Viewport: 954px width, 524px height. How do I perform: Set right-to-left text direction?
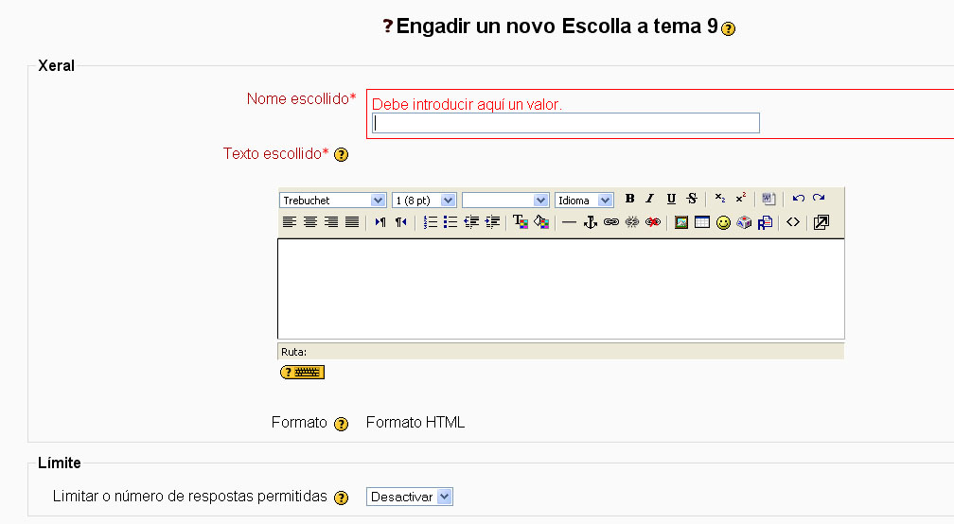pos(401,222)
